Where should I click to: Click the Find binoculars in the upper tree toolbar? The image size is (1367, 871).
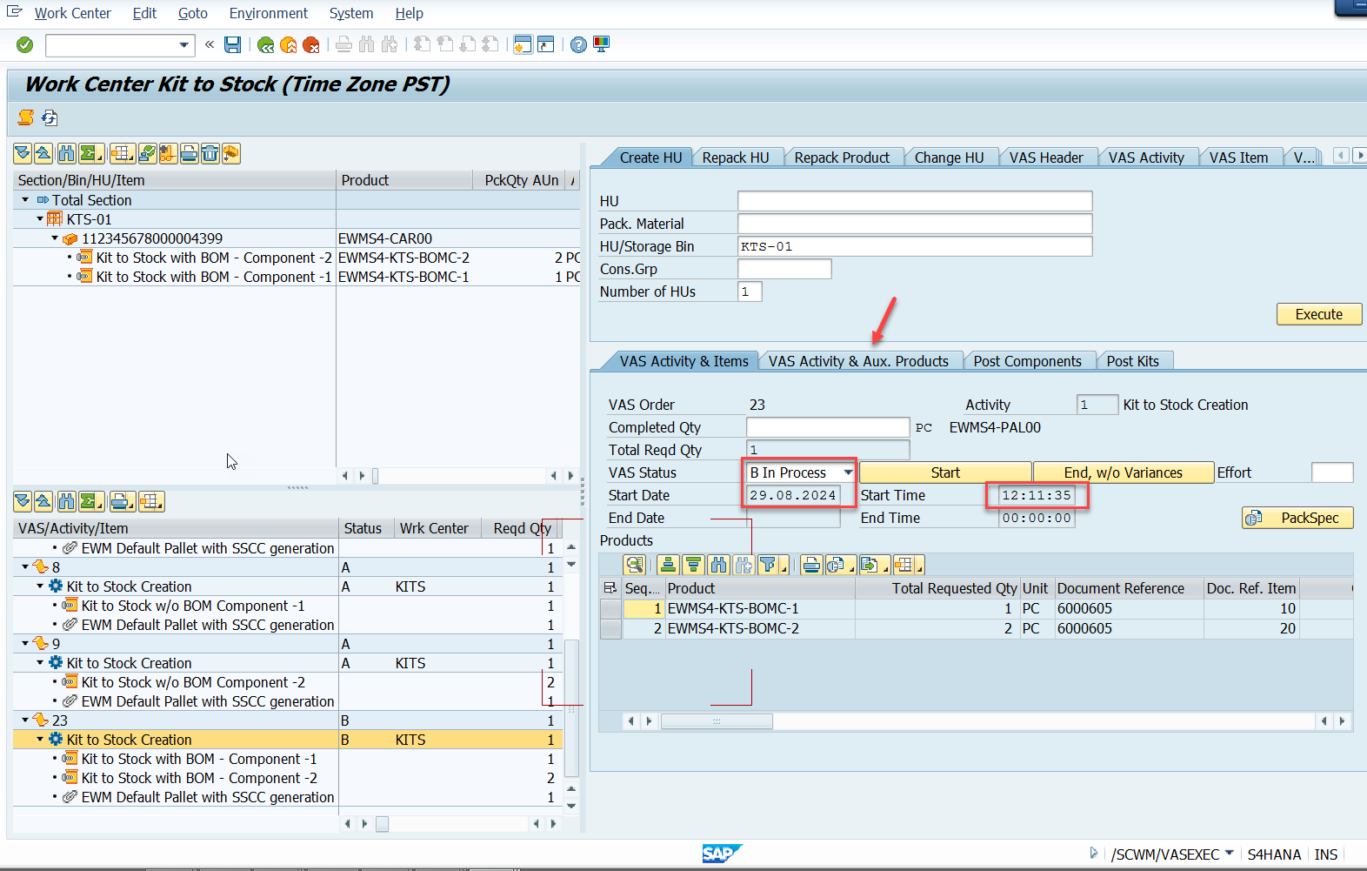tap(67, 154)
